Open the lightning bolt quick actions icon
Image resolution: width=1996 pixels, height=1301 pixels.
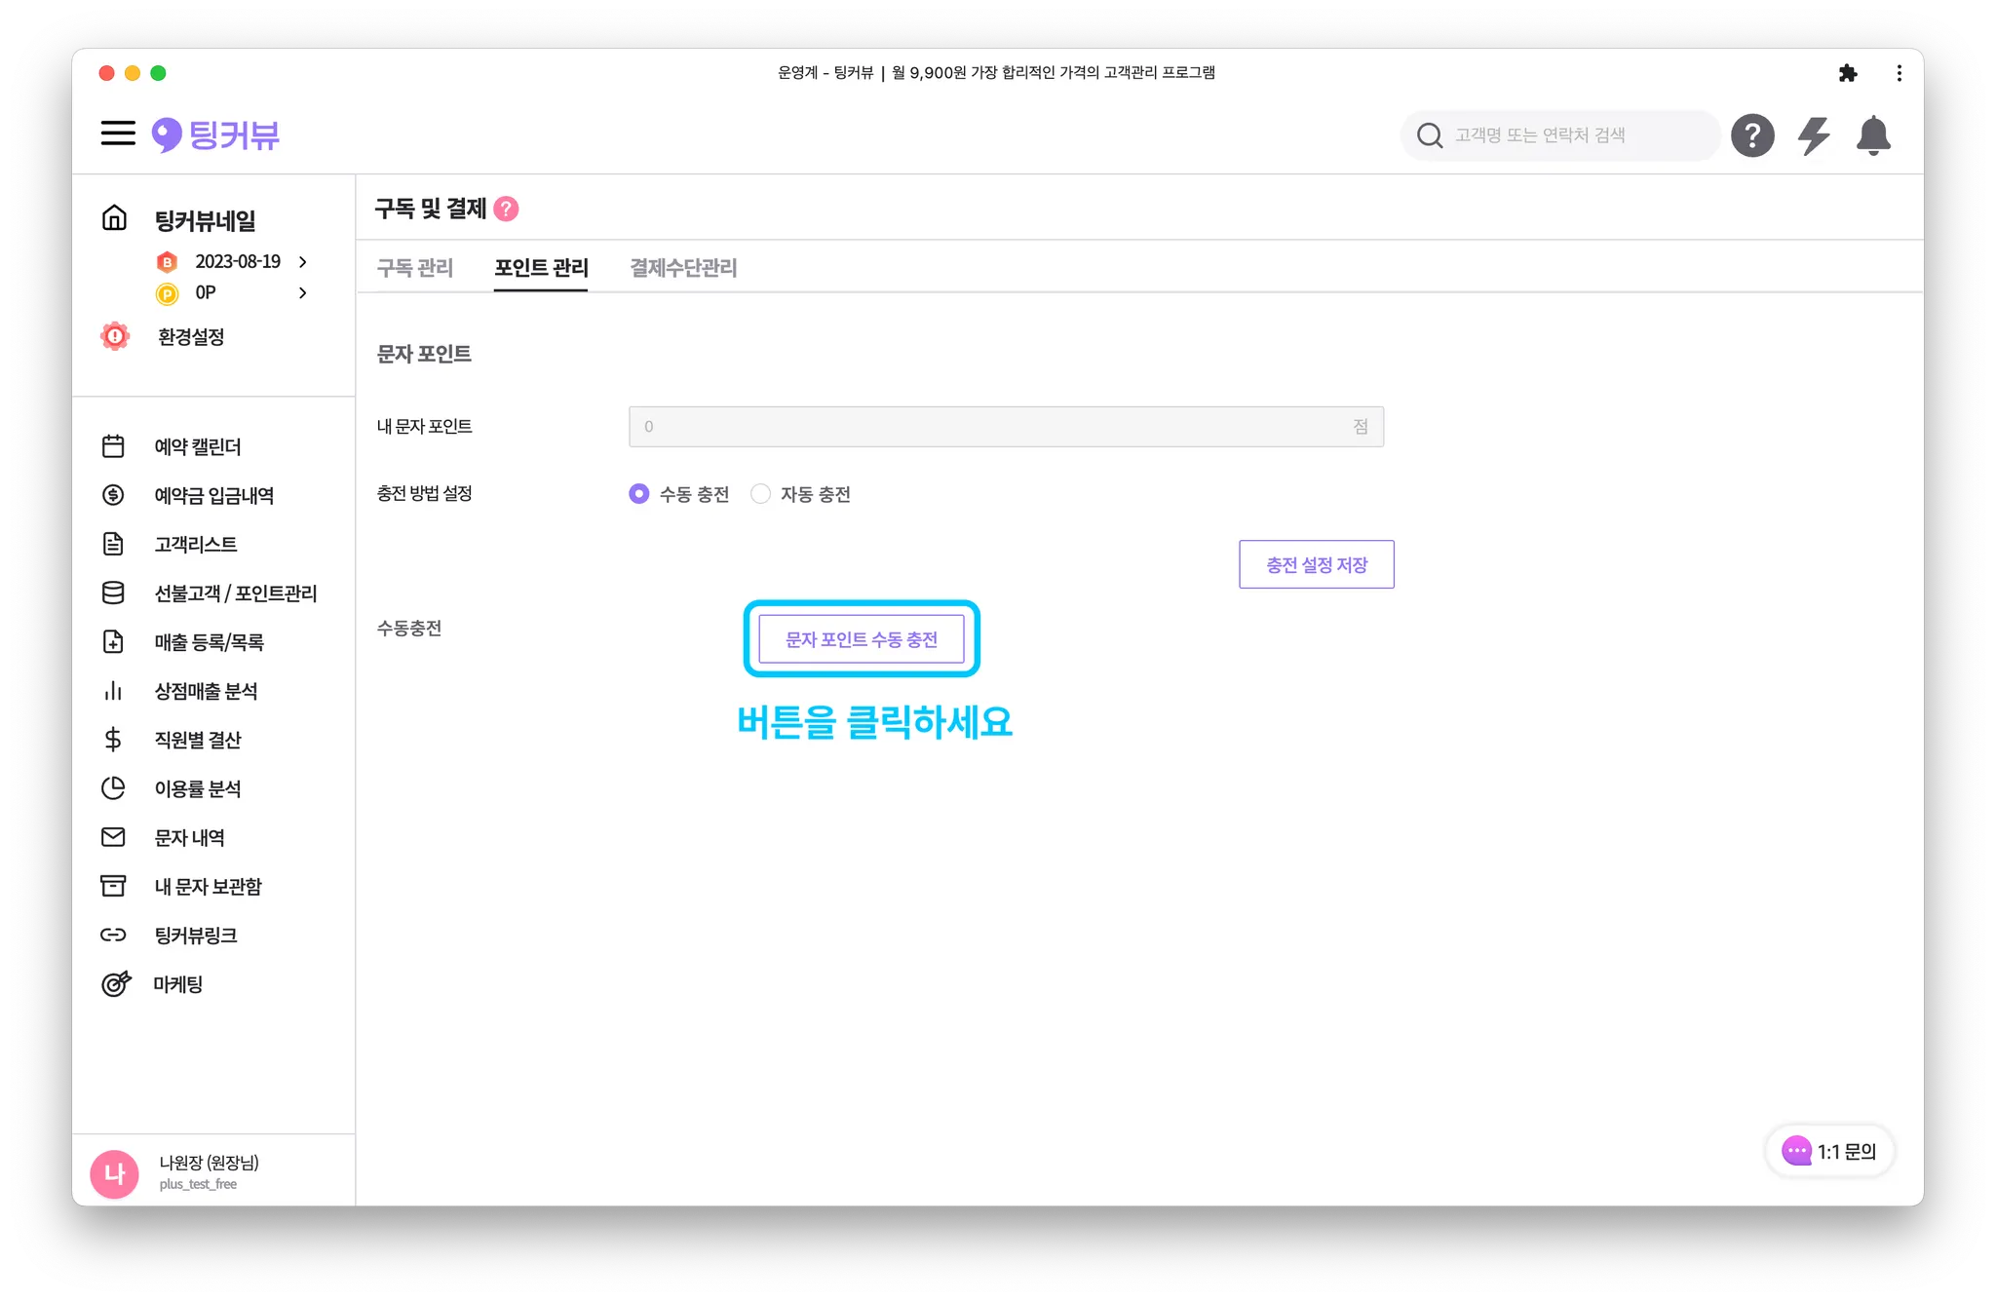[1813, 135]
